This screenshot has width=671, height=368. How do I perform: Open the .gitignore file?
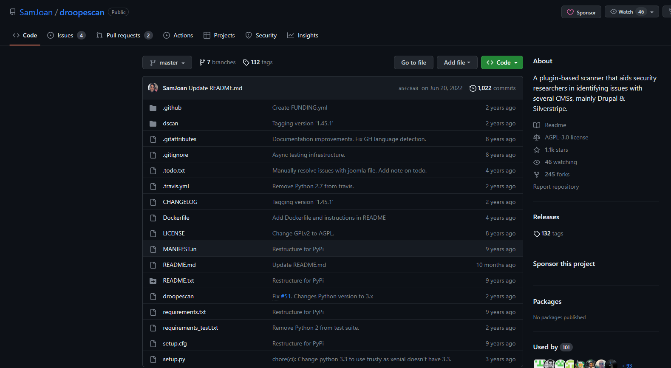(x=176, y=155)
